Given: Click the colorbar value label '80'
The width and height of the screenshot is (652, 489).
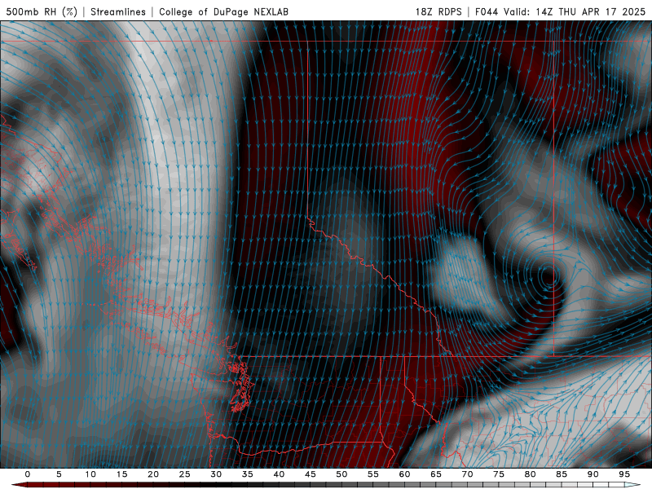Looking at the screenshot, I should [530, 474].
